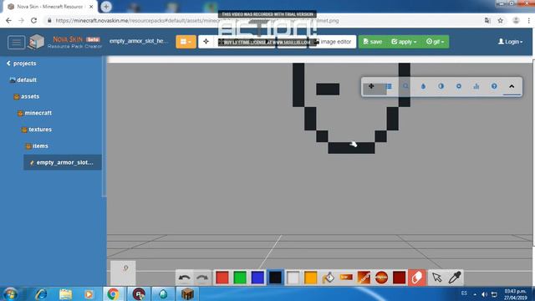
Task: Open the Chrome taskbar icon
Action: coord(113,293)
